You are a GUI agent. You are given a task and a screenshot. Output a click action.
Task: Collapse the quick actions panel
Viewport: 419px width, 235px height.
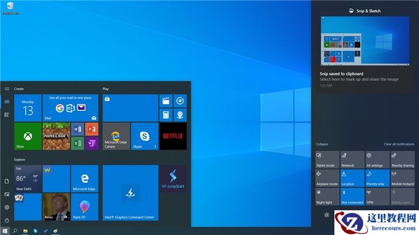(322, 144)
